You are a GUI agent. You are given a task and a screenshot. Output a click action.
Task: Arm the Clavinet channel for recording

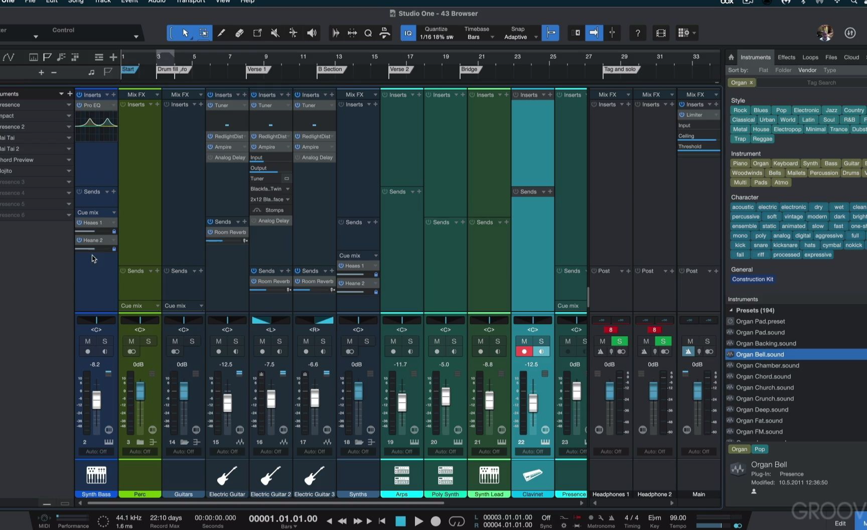[x=524, y=351]
